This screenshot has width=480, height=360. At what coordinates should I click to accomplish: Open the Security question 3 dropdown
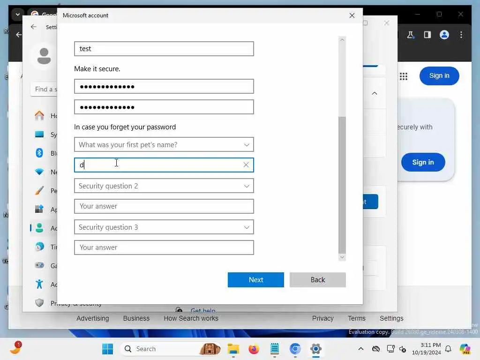164,227
